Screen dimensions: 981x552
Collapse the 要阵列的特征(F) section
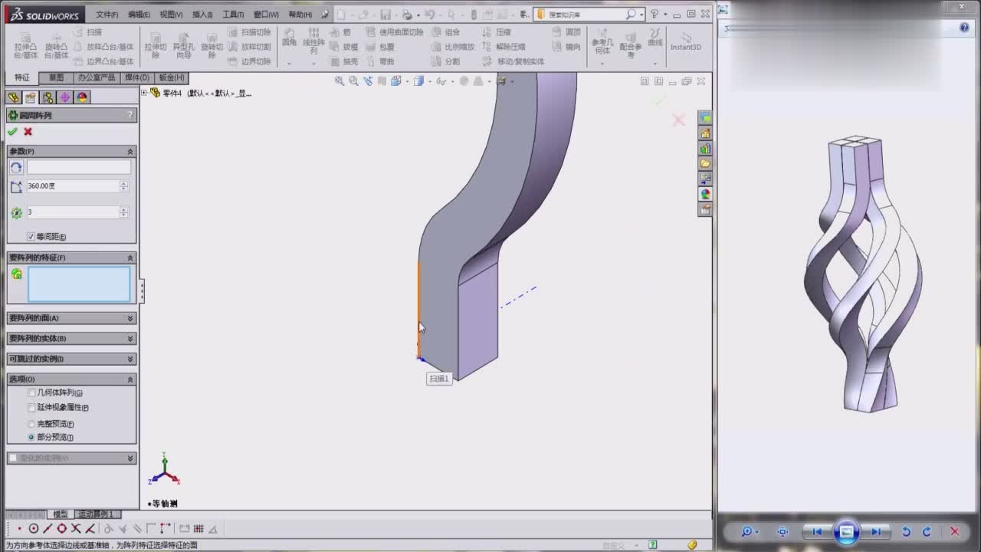click(x=130, y=258)
